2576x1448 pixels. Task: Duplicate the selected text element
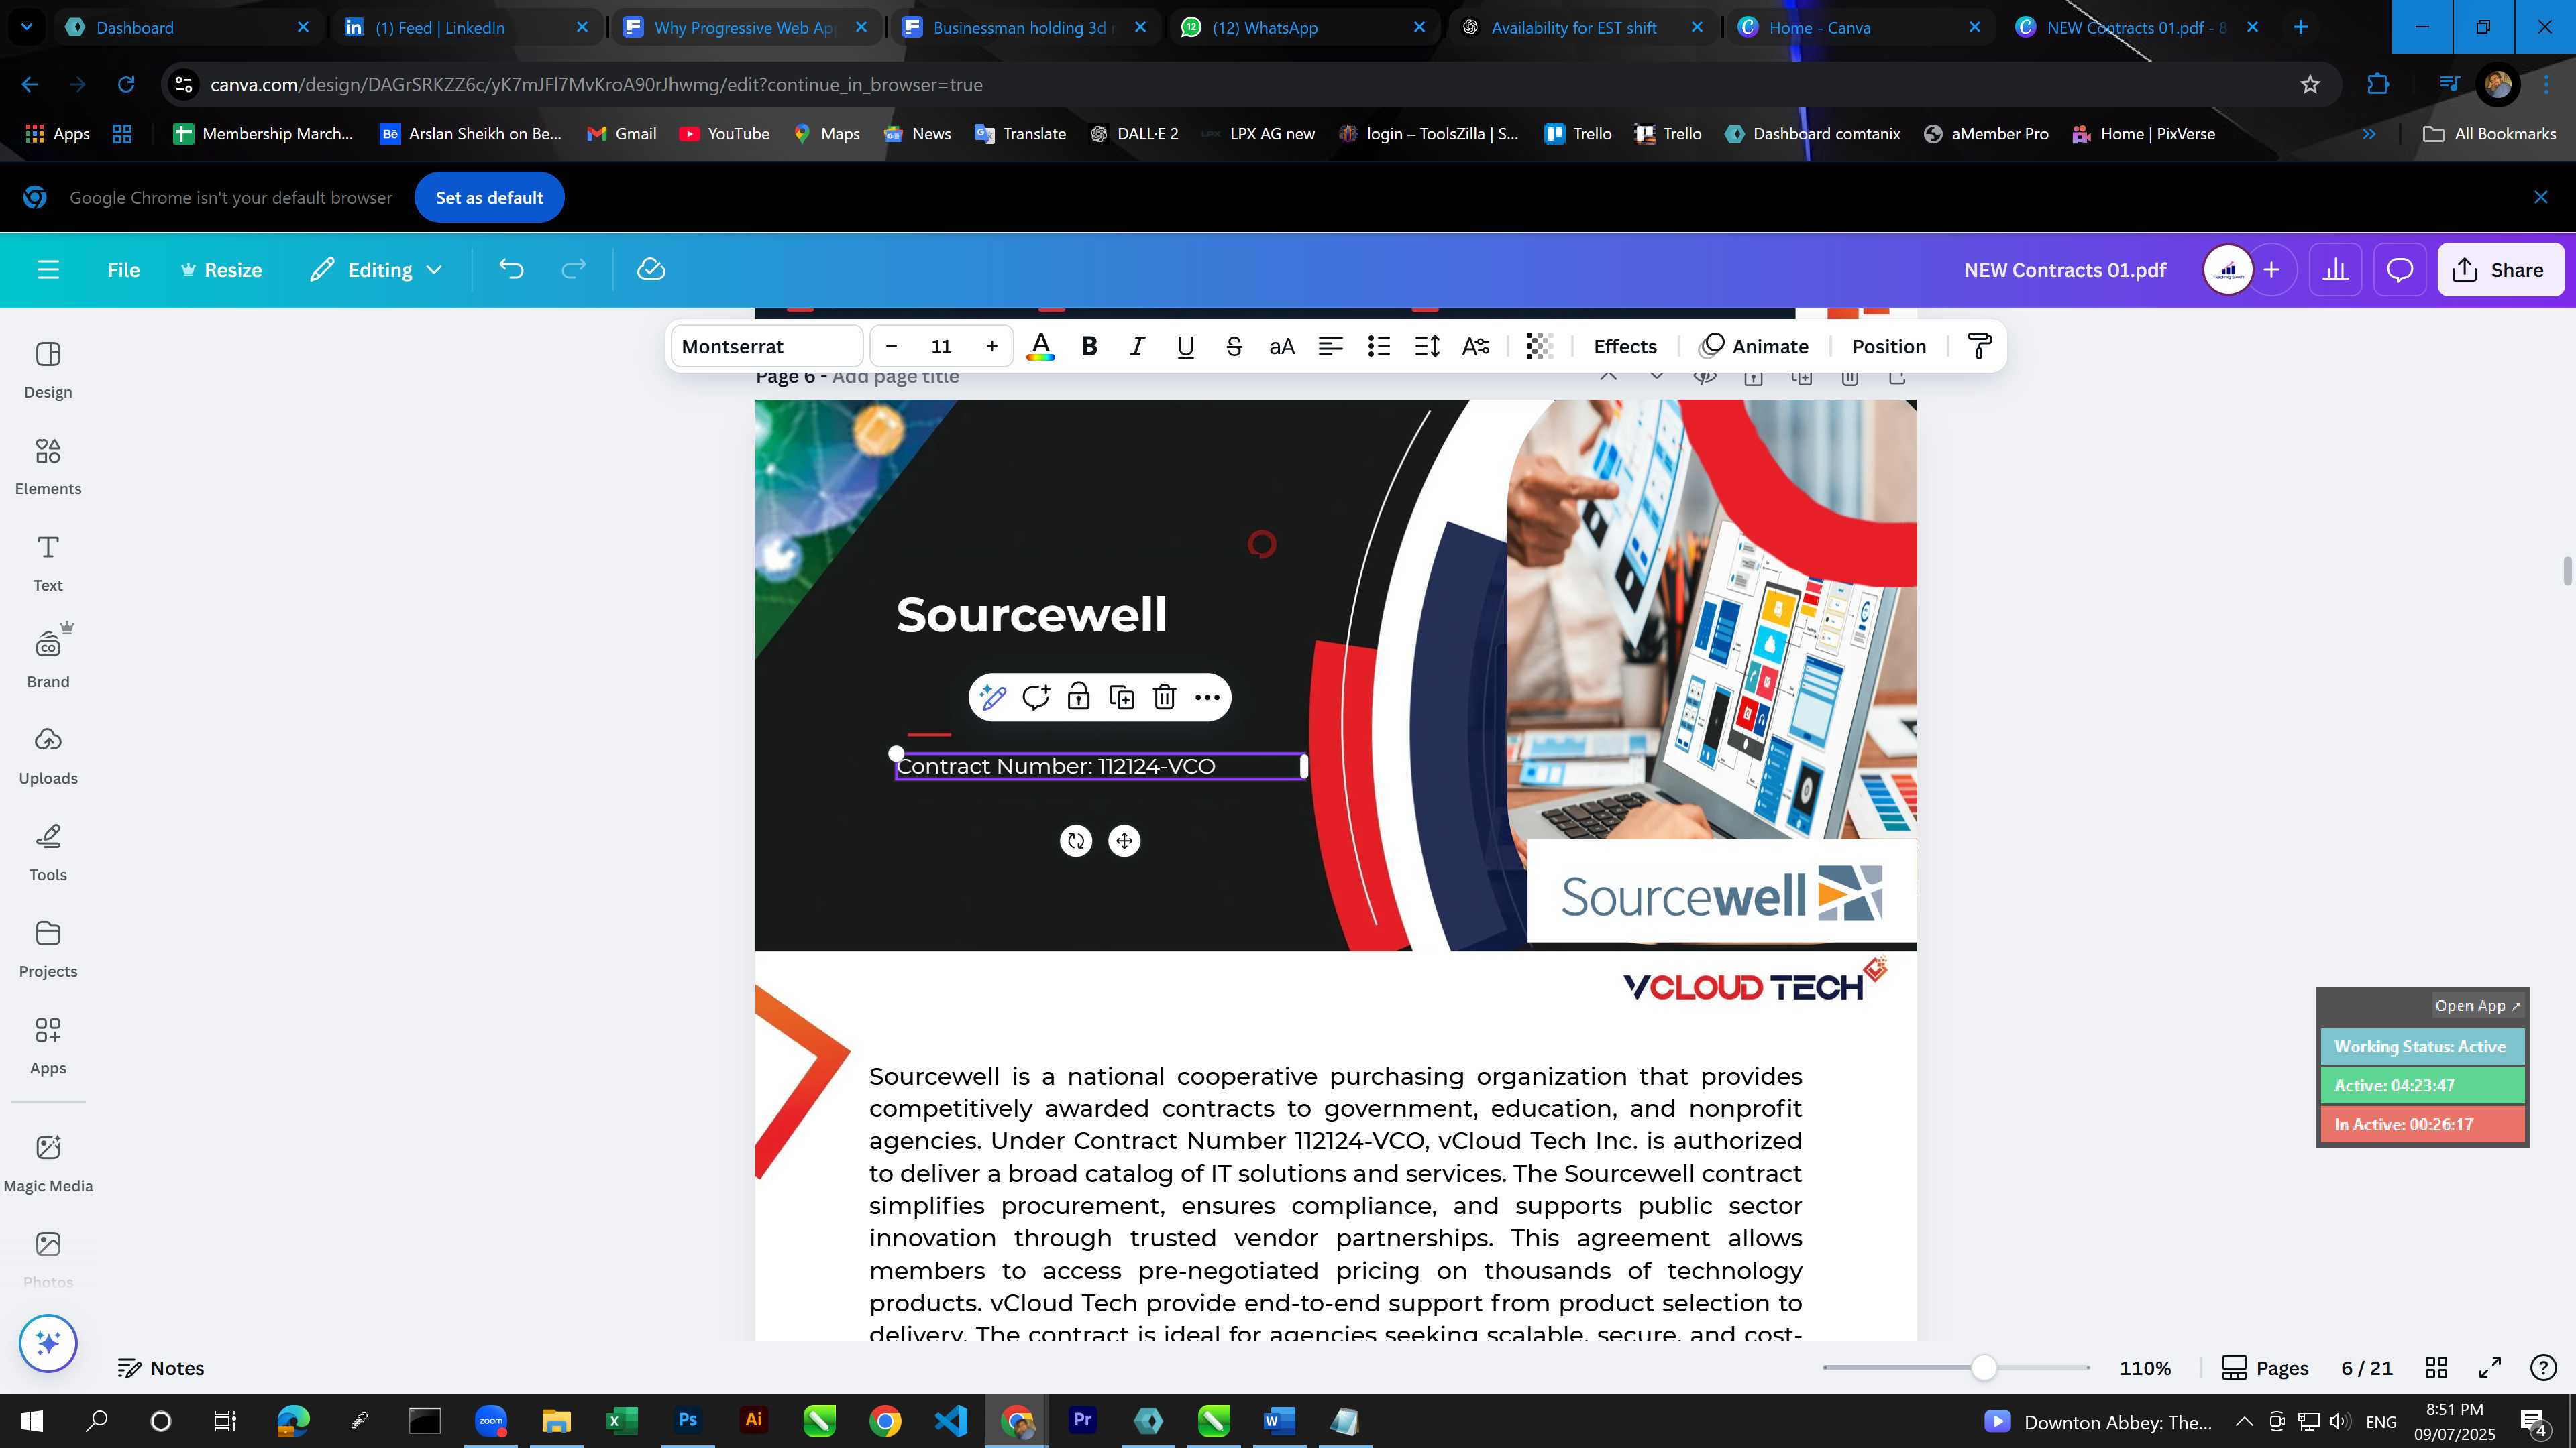(x=1121, y=697)
